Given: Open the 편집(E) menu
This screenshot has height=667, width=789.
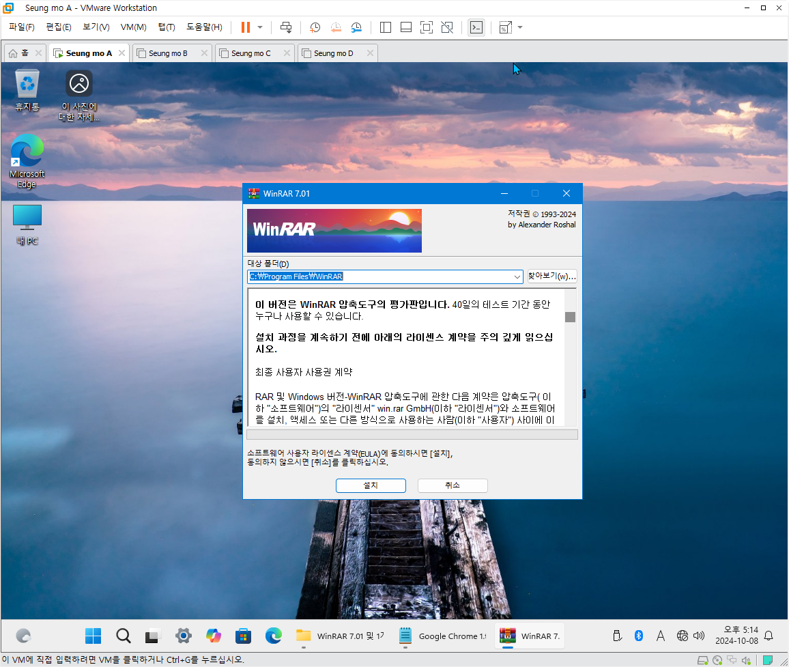Looking at the screenshot, I should click(59, 27).
